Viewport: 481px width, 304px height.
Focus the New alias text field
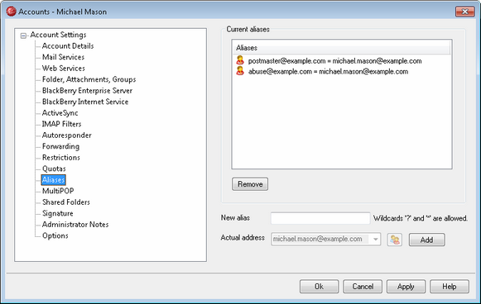coord(320,218)
